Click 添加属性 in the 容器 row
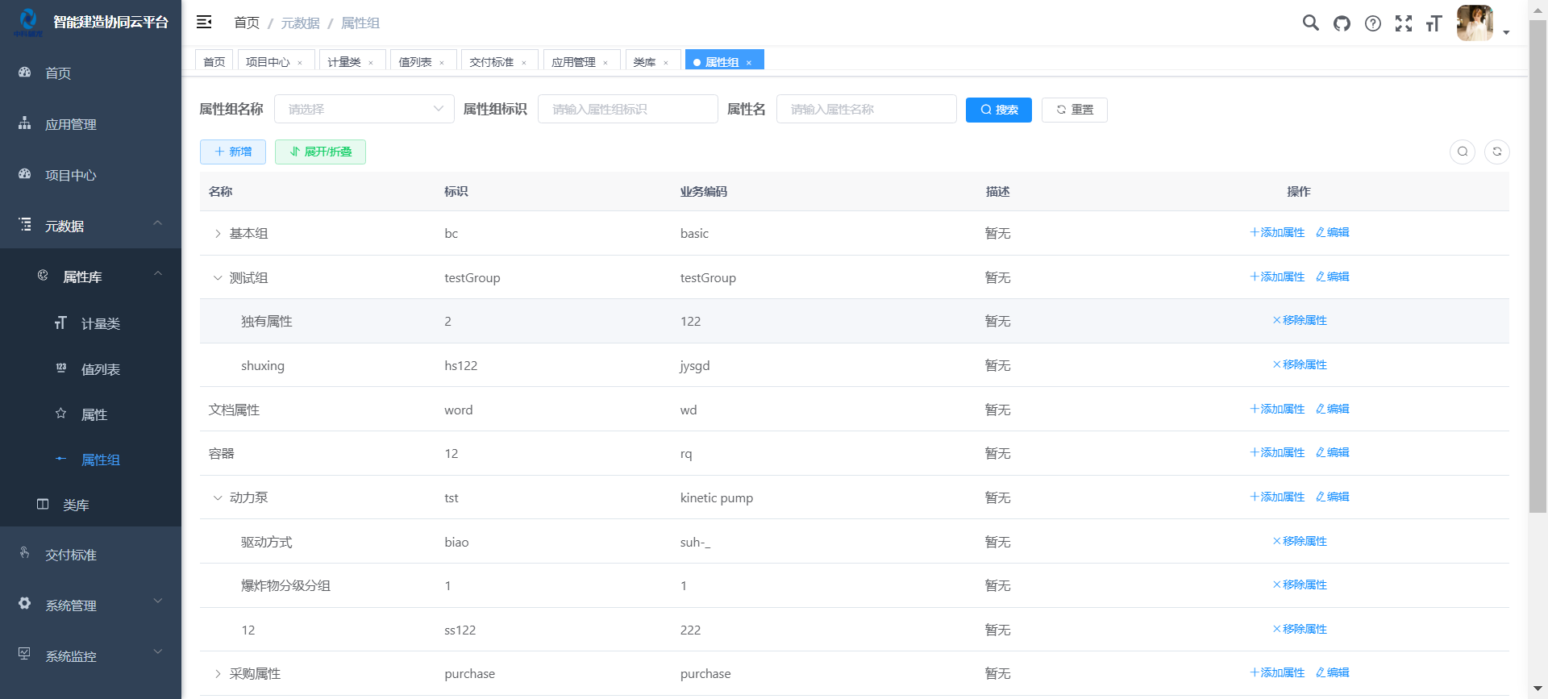This screenshot has height=699, width=1548. (1277, 452)
